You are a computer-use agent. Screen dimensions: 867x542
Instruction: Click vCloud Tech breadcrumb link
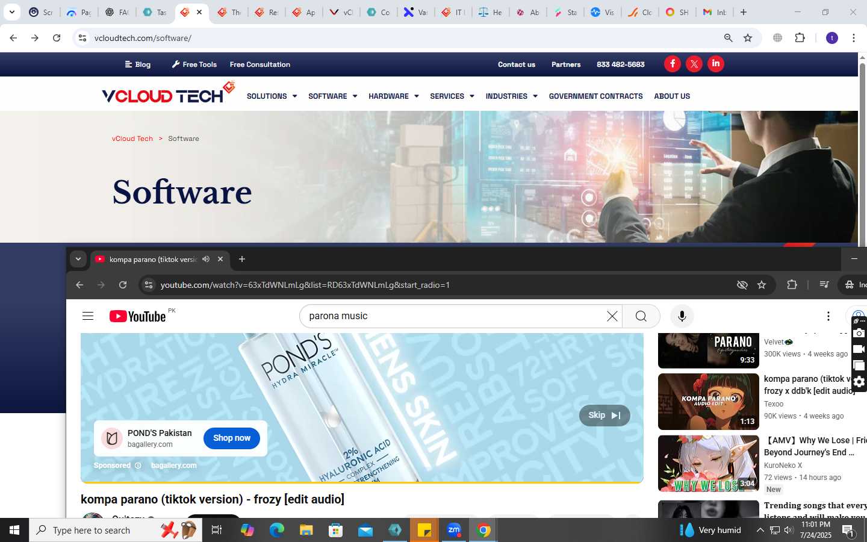click(132, 139)
